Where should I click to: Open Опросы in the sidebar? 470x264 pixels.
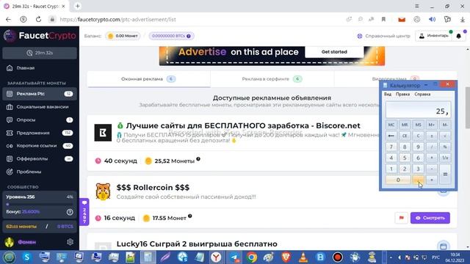tap(40, 120)
